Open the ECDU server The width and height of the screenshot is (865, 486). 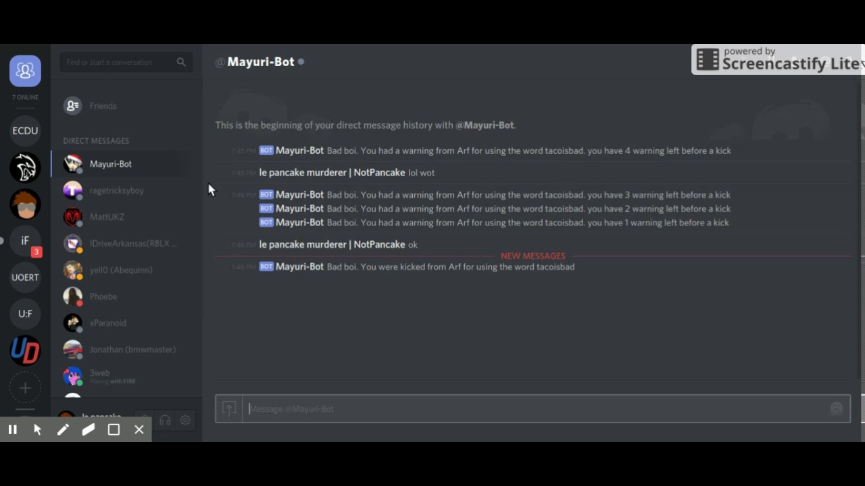[x=25, y=131]
